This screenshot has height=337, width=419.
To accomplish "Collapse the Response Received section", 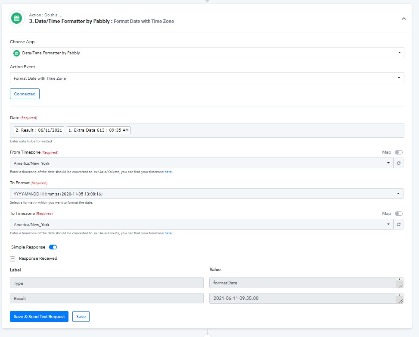I will tap(12, 258).
